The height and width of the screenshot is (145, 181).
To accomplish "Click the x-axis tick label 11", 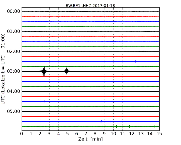I will (x=123, y=134).
